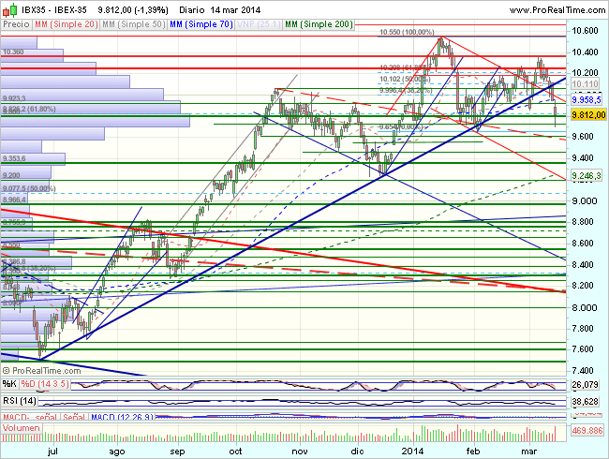
Task: Select the green 9.246,3 price tag
Action: coord(587,176)
